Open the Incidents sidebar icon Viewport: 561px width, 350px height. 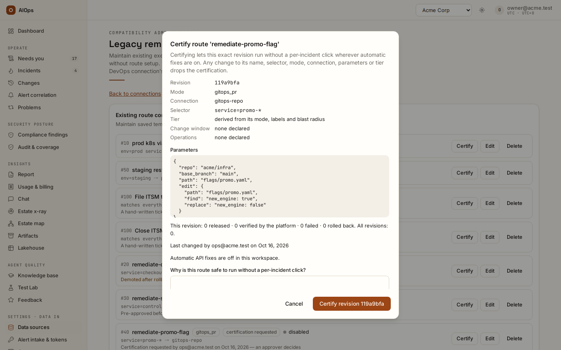pyautogui.click(x=11, y=70)
